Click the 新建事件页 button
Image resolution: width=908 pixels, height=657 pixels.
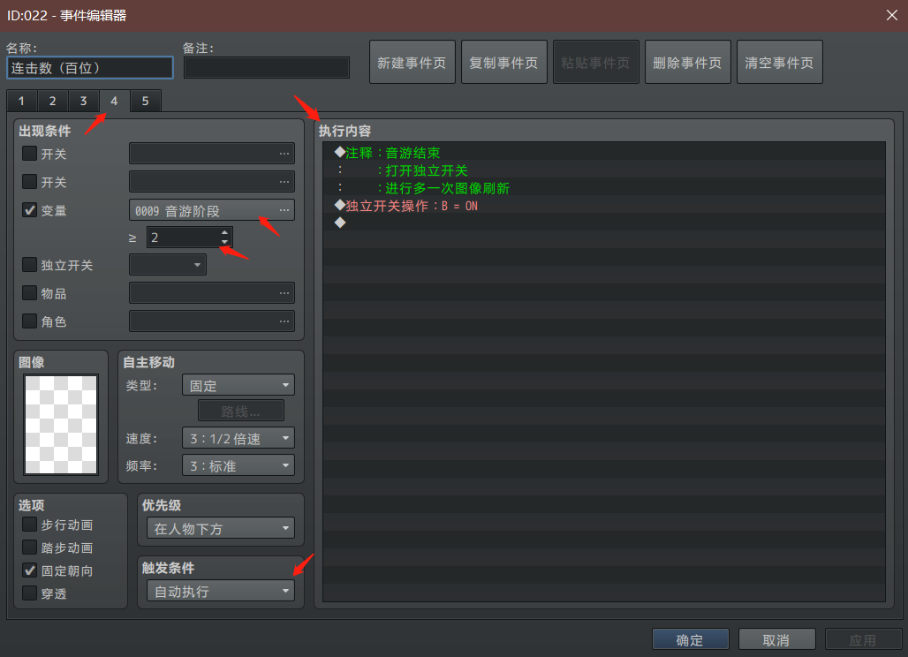[412, 62]
